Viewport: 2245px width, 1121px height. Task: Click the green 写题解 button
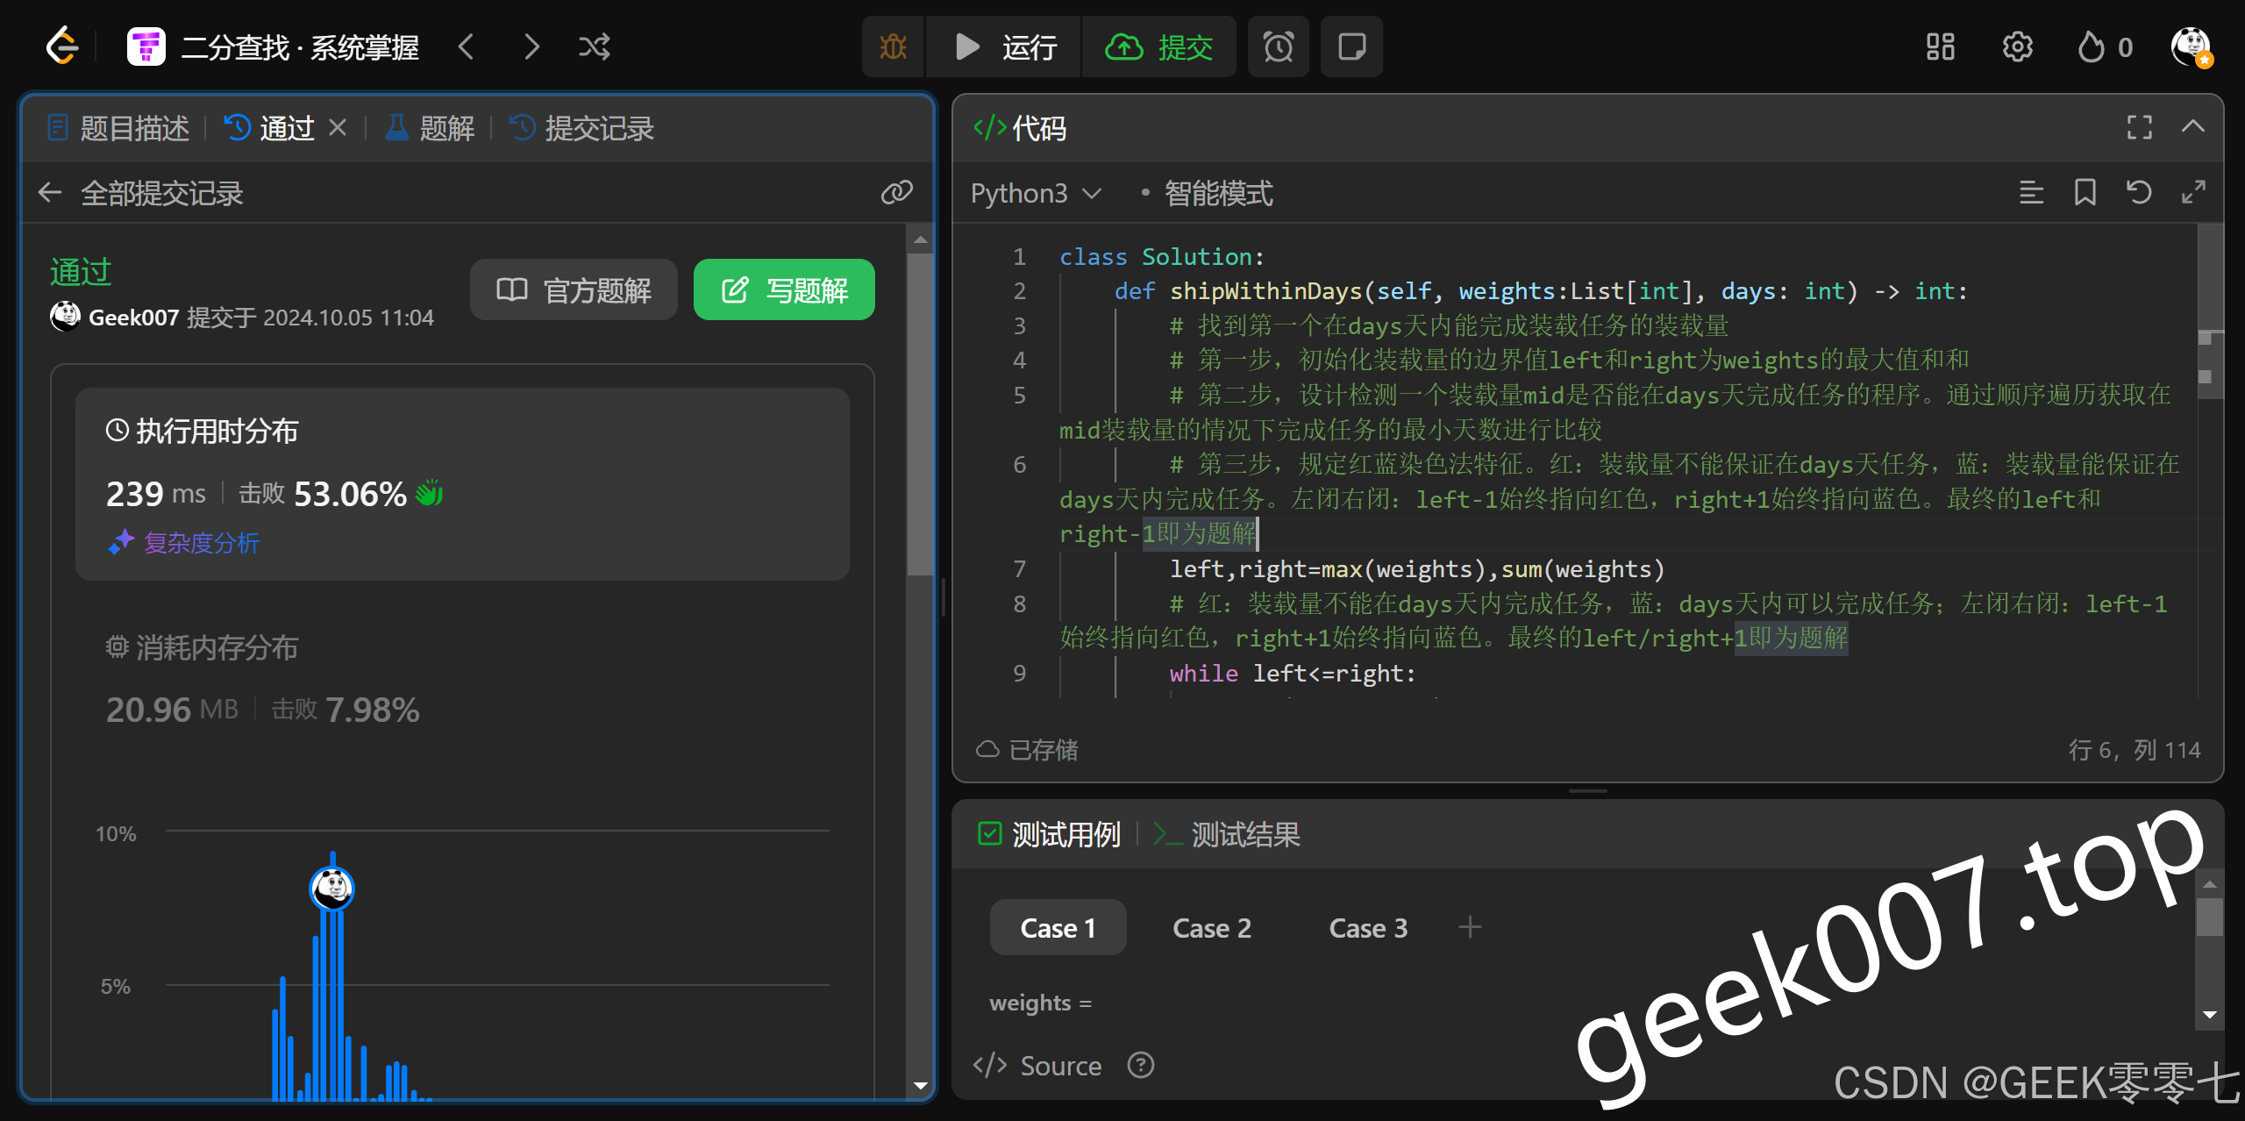783,289
